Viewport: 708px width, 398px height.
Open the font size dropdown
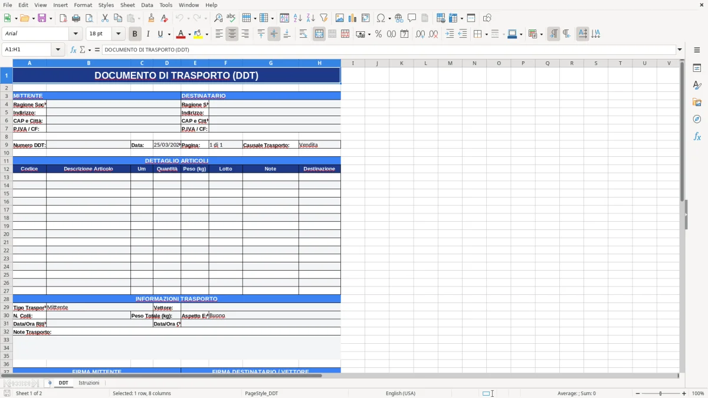tap(117, 34)
